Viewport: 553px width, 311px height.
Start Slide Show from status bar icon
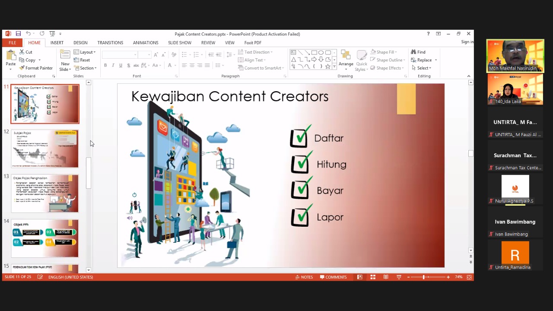(399, 277)
